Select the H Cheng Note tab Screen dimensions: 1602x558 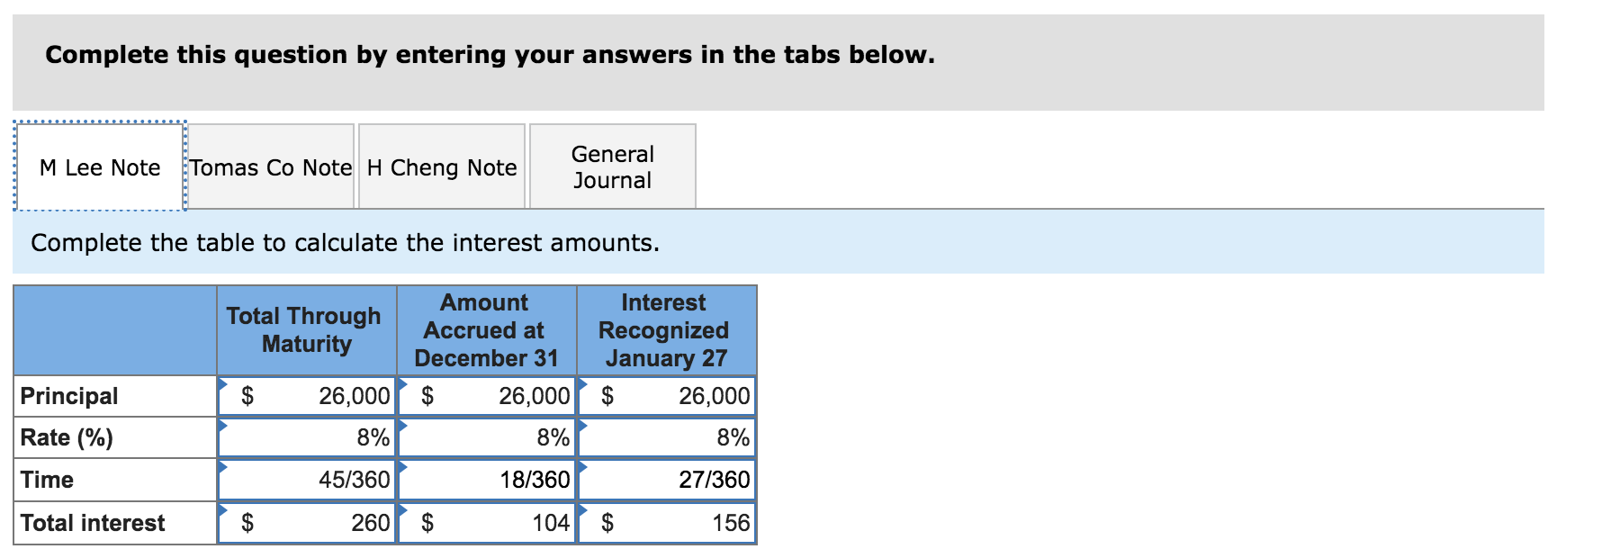[442, 166]
